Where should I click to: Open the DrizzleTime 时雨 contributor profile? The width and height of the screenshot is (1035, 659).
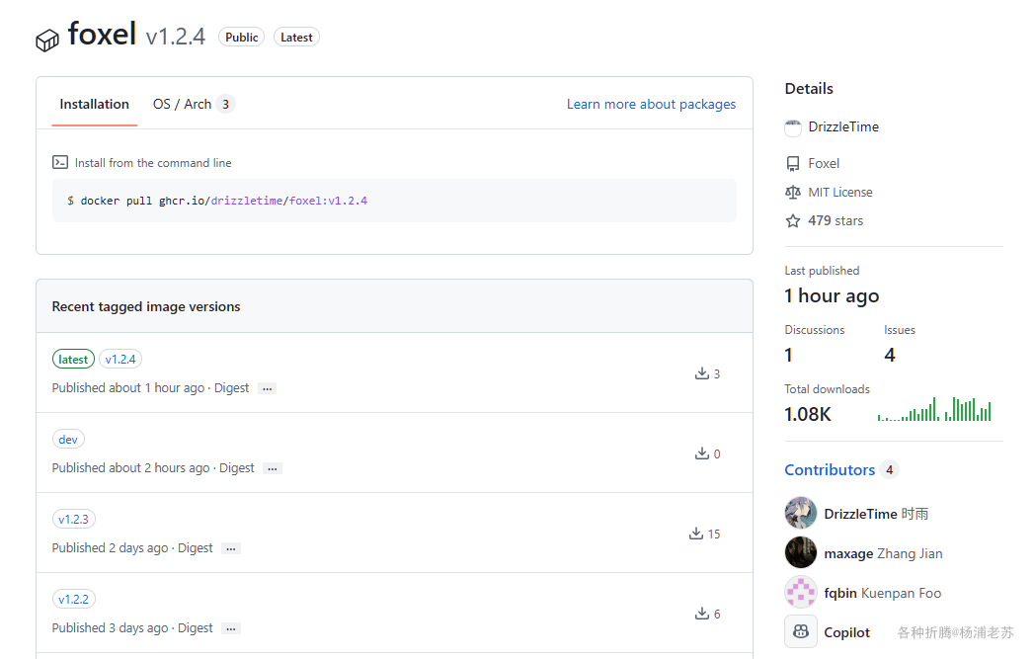(876, 514)
